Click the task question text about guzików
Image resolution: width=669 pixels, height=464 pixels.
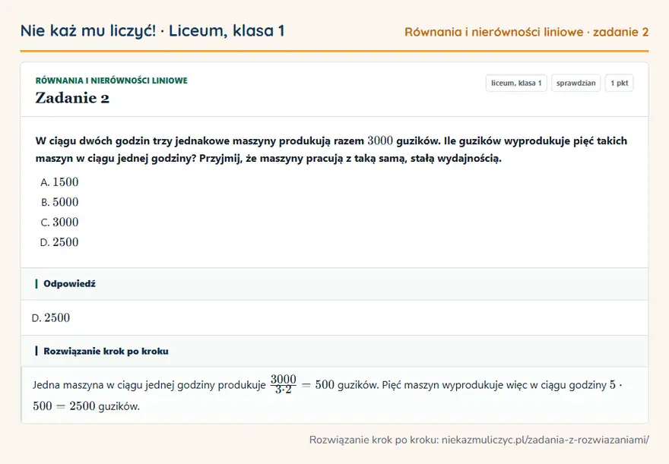coord(331,150)
